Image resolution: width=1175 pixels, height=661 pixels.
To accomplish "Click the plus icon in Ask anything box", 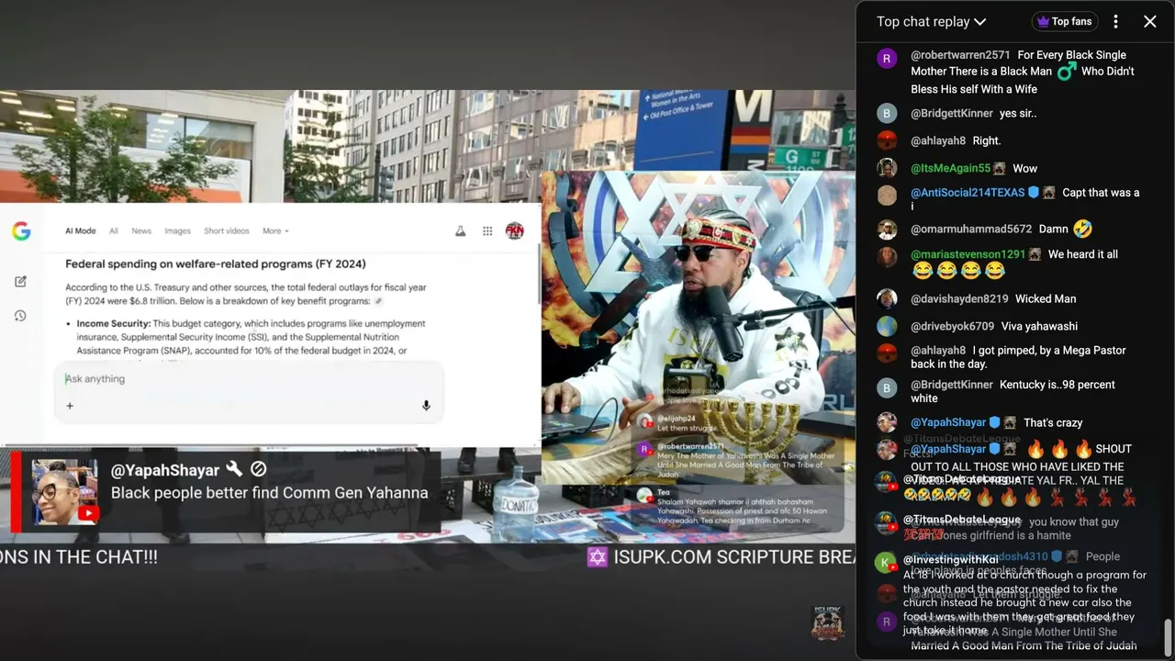I will [70, 406].
